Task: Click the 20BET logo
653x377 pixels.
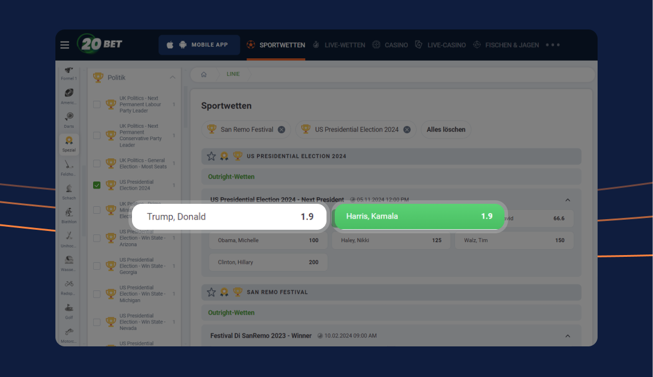Action: point(100,44)
